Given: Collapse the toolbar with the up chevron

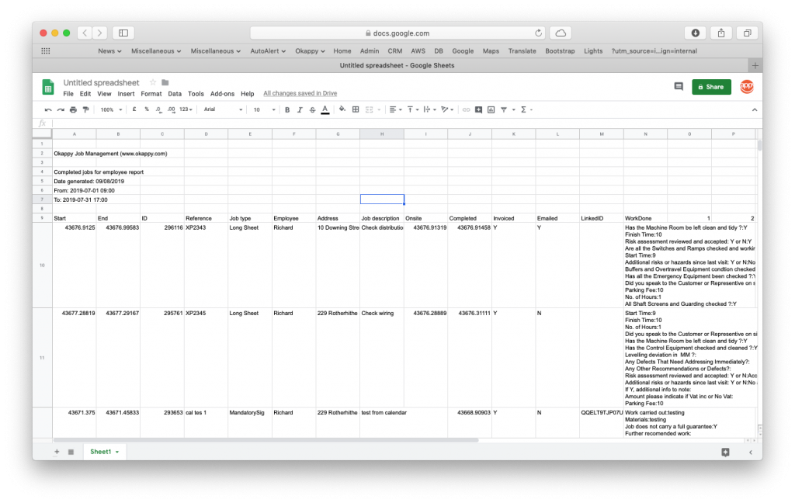Looking at the screenshot, I should pos(755,109).
